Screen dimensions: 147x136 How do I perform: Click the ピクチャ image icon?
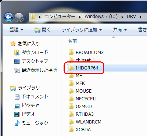(17, 106)
